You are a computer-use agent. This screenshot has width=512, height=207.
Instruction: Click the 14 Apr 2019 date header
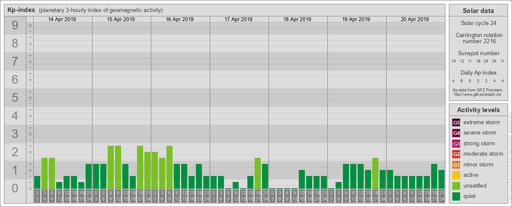[x=62, y=19]
